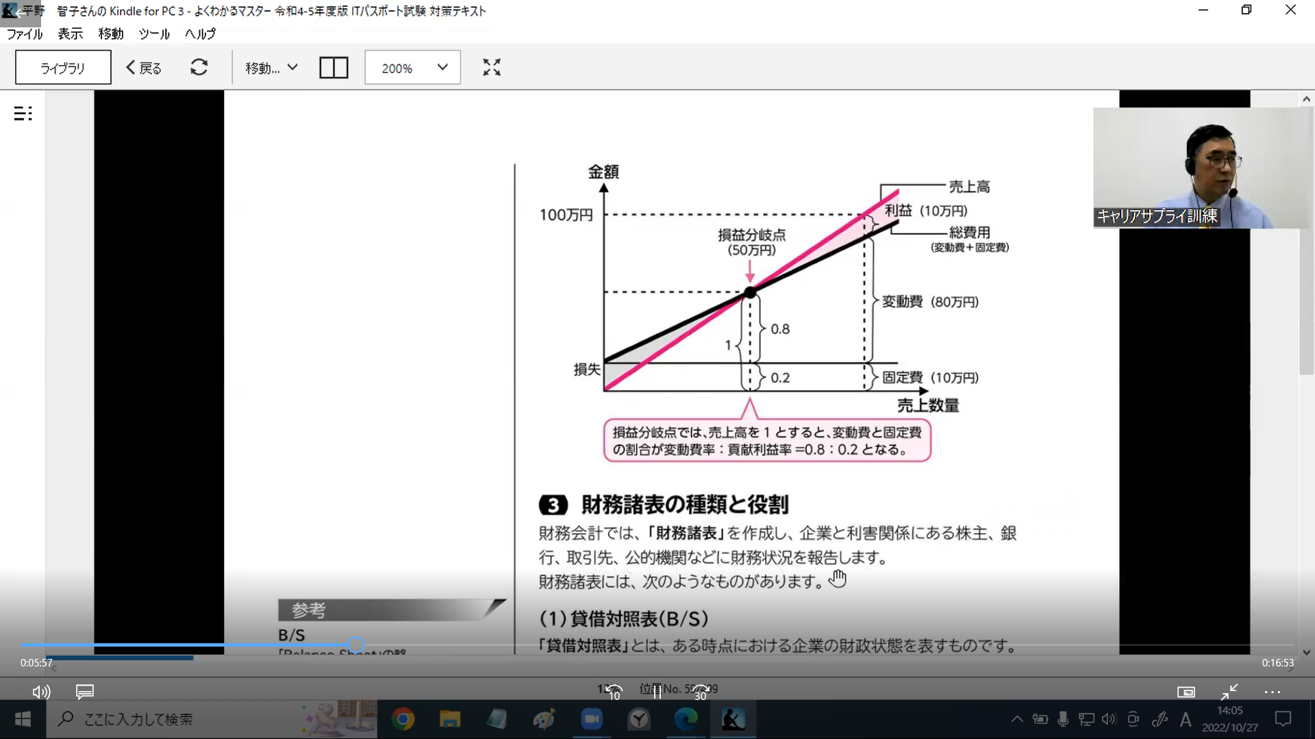1315x739 pixels.
Task: Open the 200% zoom dropdown
Action: [412, 68]
